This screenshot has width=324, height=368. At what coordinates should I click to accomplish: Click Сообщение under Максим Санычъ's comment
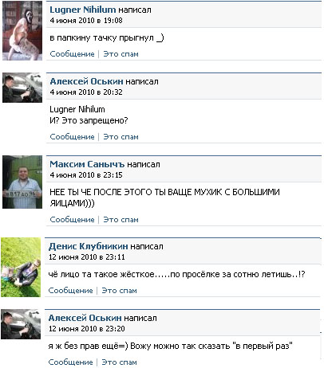coord(72,220)
